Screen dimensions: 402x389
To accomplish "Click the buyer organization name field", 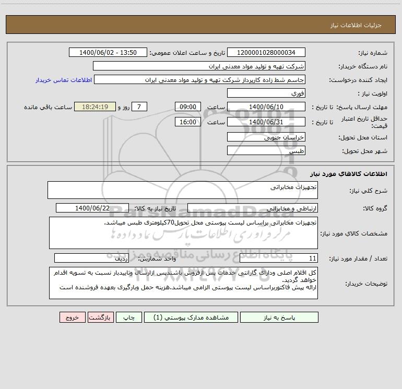I will (199, 66).
